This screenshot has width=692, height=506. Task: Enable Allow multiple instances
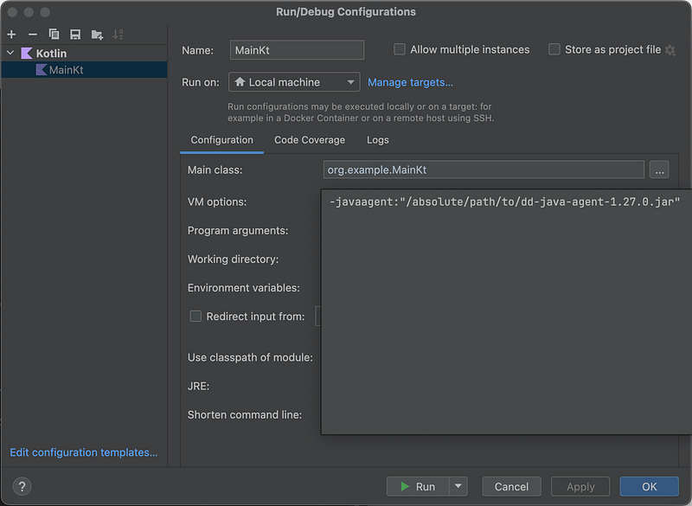click(400, 49)
